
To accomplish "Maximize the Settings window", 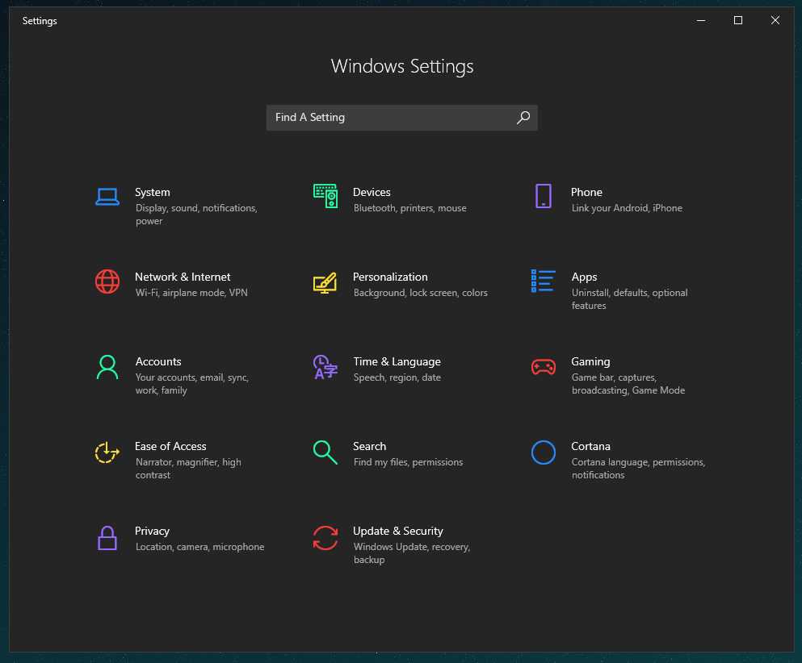I will click(738, 20).
